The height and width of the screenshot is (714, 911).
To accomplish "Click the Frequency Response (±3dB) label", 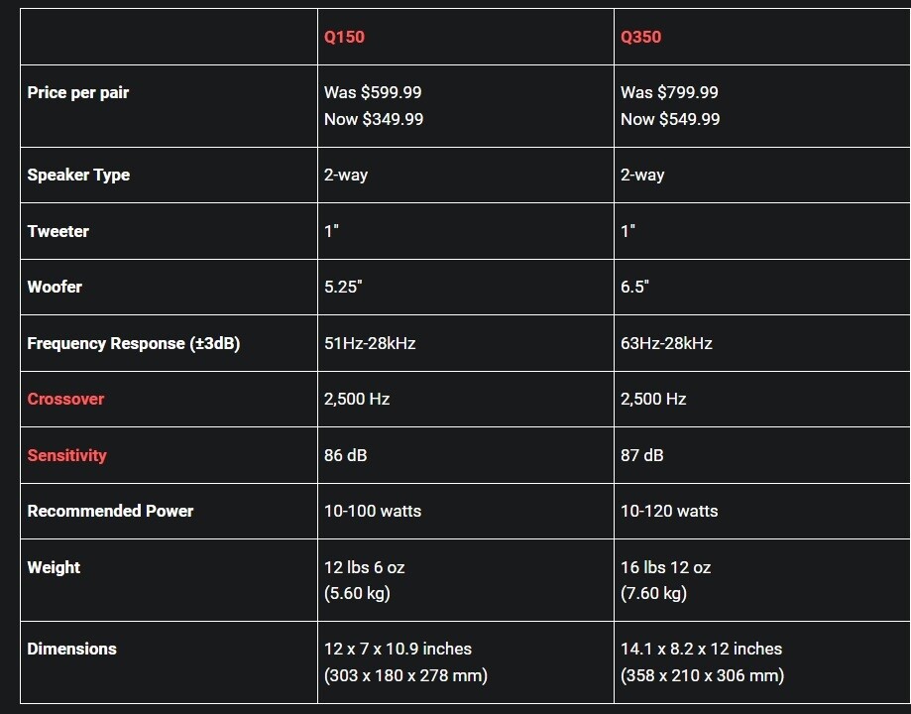I will (134, 343).
